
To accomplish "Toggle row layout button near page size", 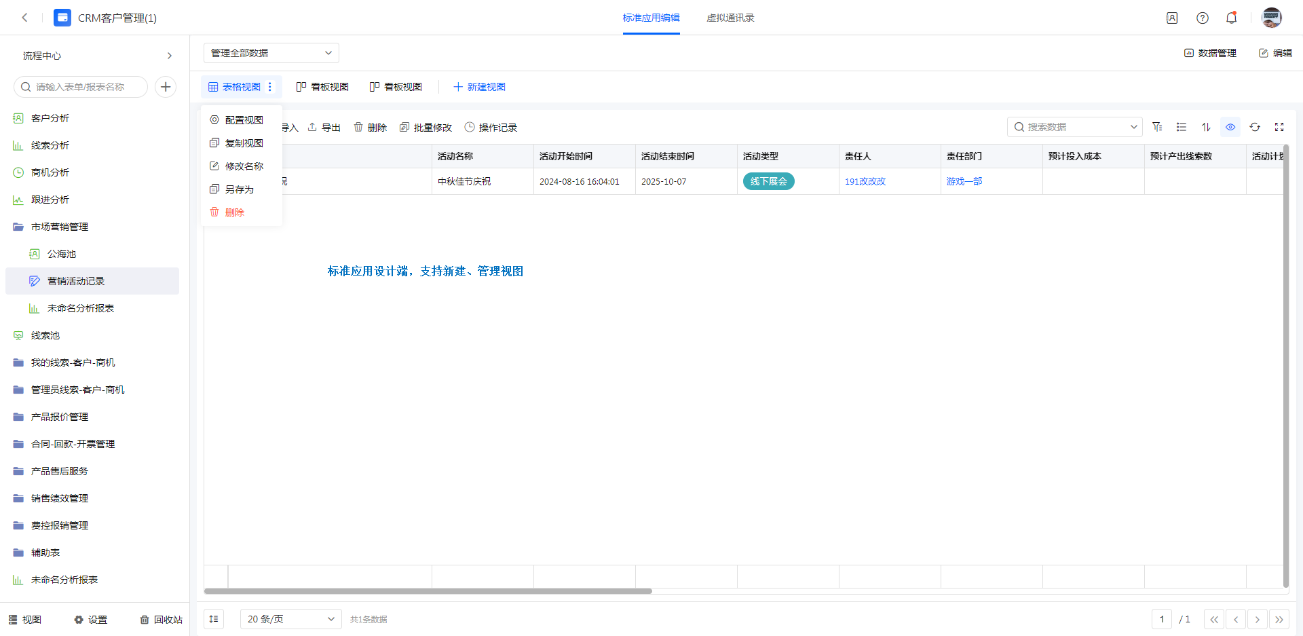I will click(214, 619).
